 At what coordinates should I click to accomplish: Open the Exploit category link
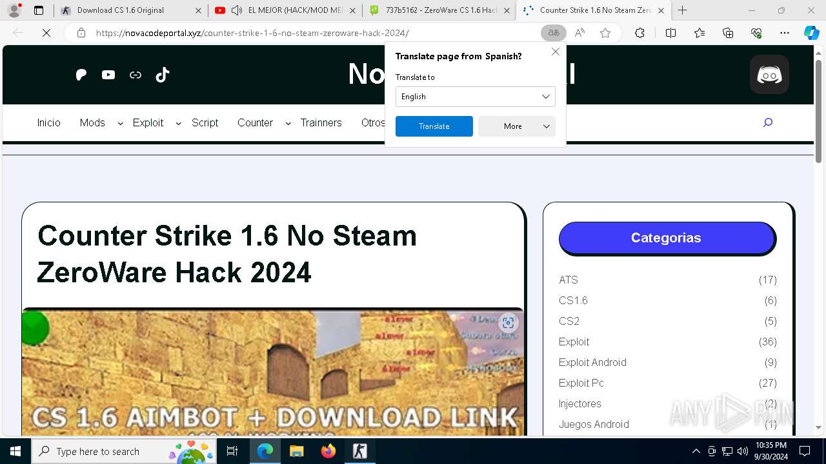tap(574, 342)
